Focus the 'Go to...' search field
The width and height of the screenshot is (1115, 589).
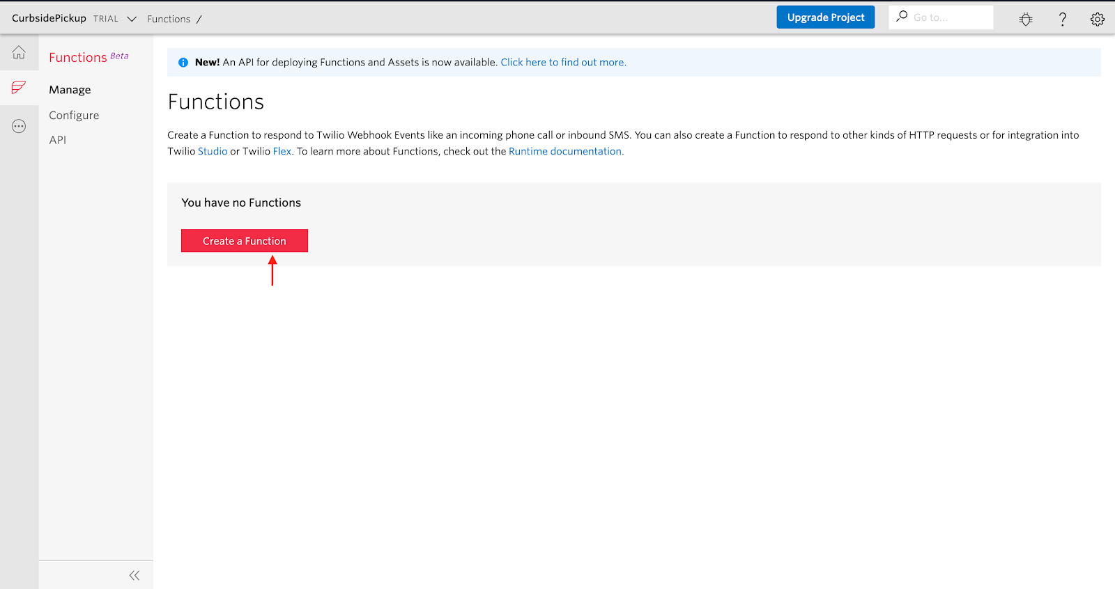[x=941, y=17]
